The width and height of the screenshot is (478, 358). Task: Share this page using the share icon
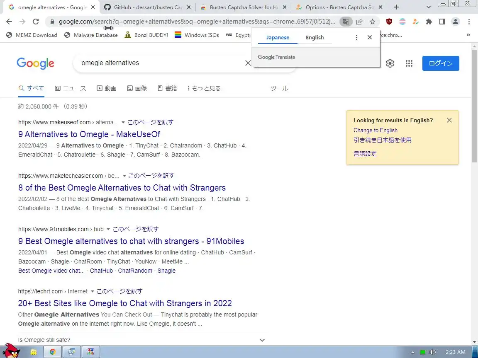359,21
